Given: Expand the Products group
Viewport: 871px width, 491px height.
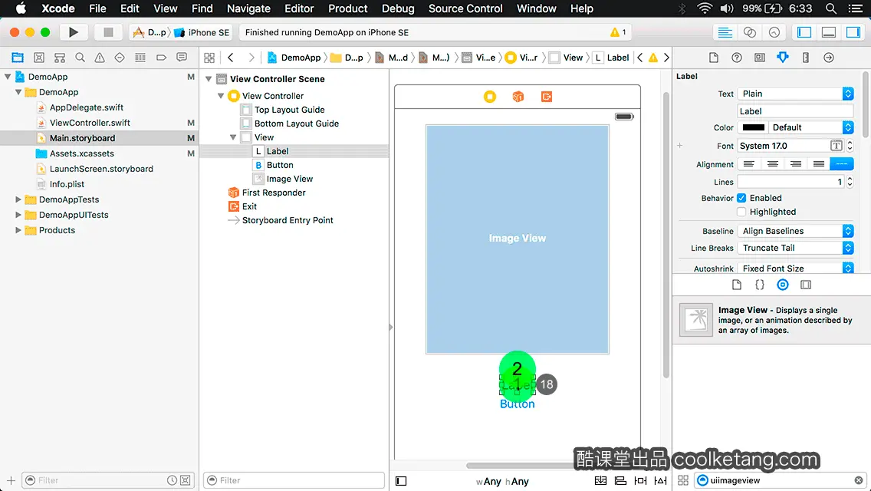Looking at the screenshot, I should pyautogui.click(x=18, y=230).
